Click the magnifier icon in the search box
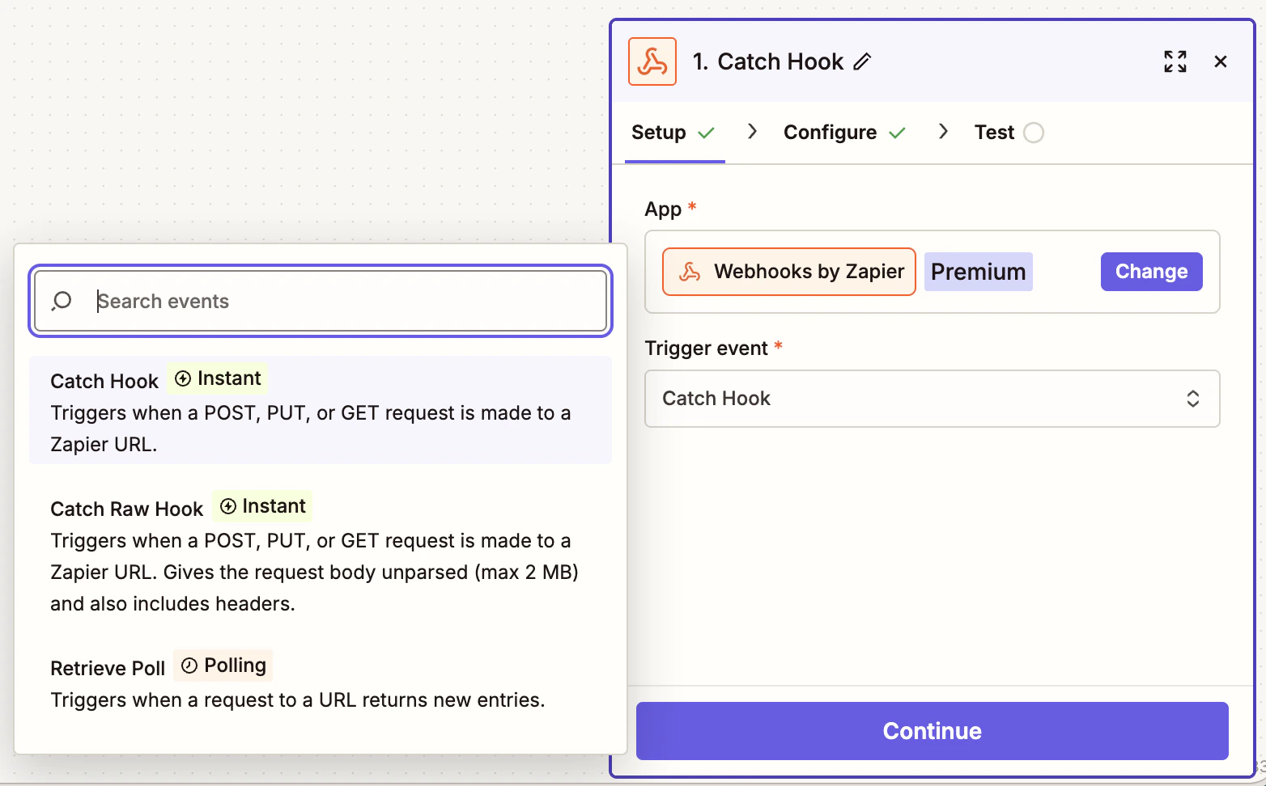1266x786 pixels. 62,301
